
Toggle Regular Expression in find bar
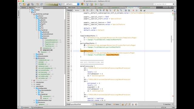(129, 104)
